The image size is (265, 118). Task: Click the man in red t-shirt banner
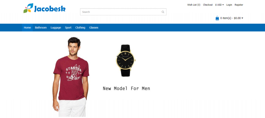pyautogui.click(x=71, y=77)
